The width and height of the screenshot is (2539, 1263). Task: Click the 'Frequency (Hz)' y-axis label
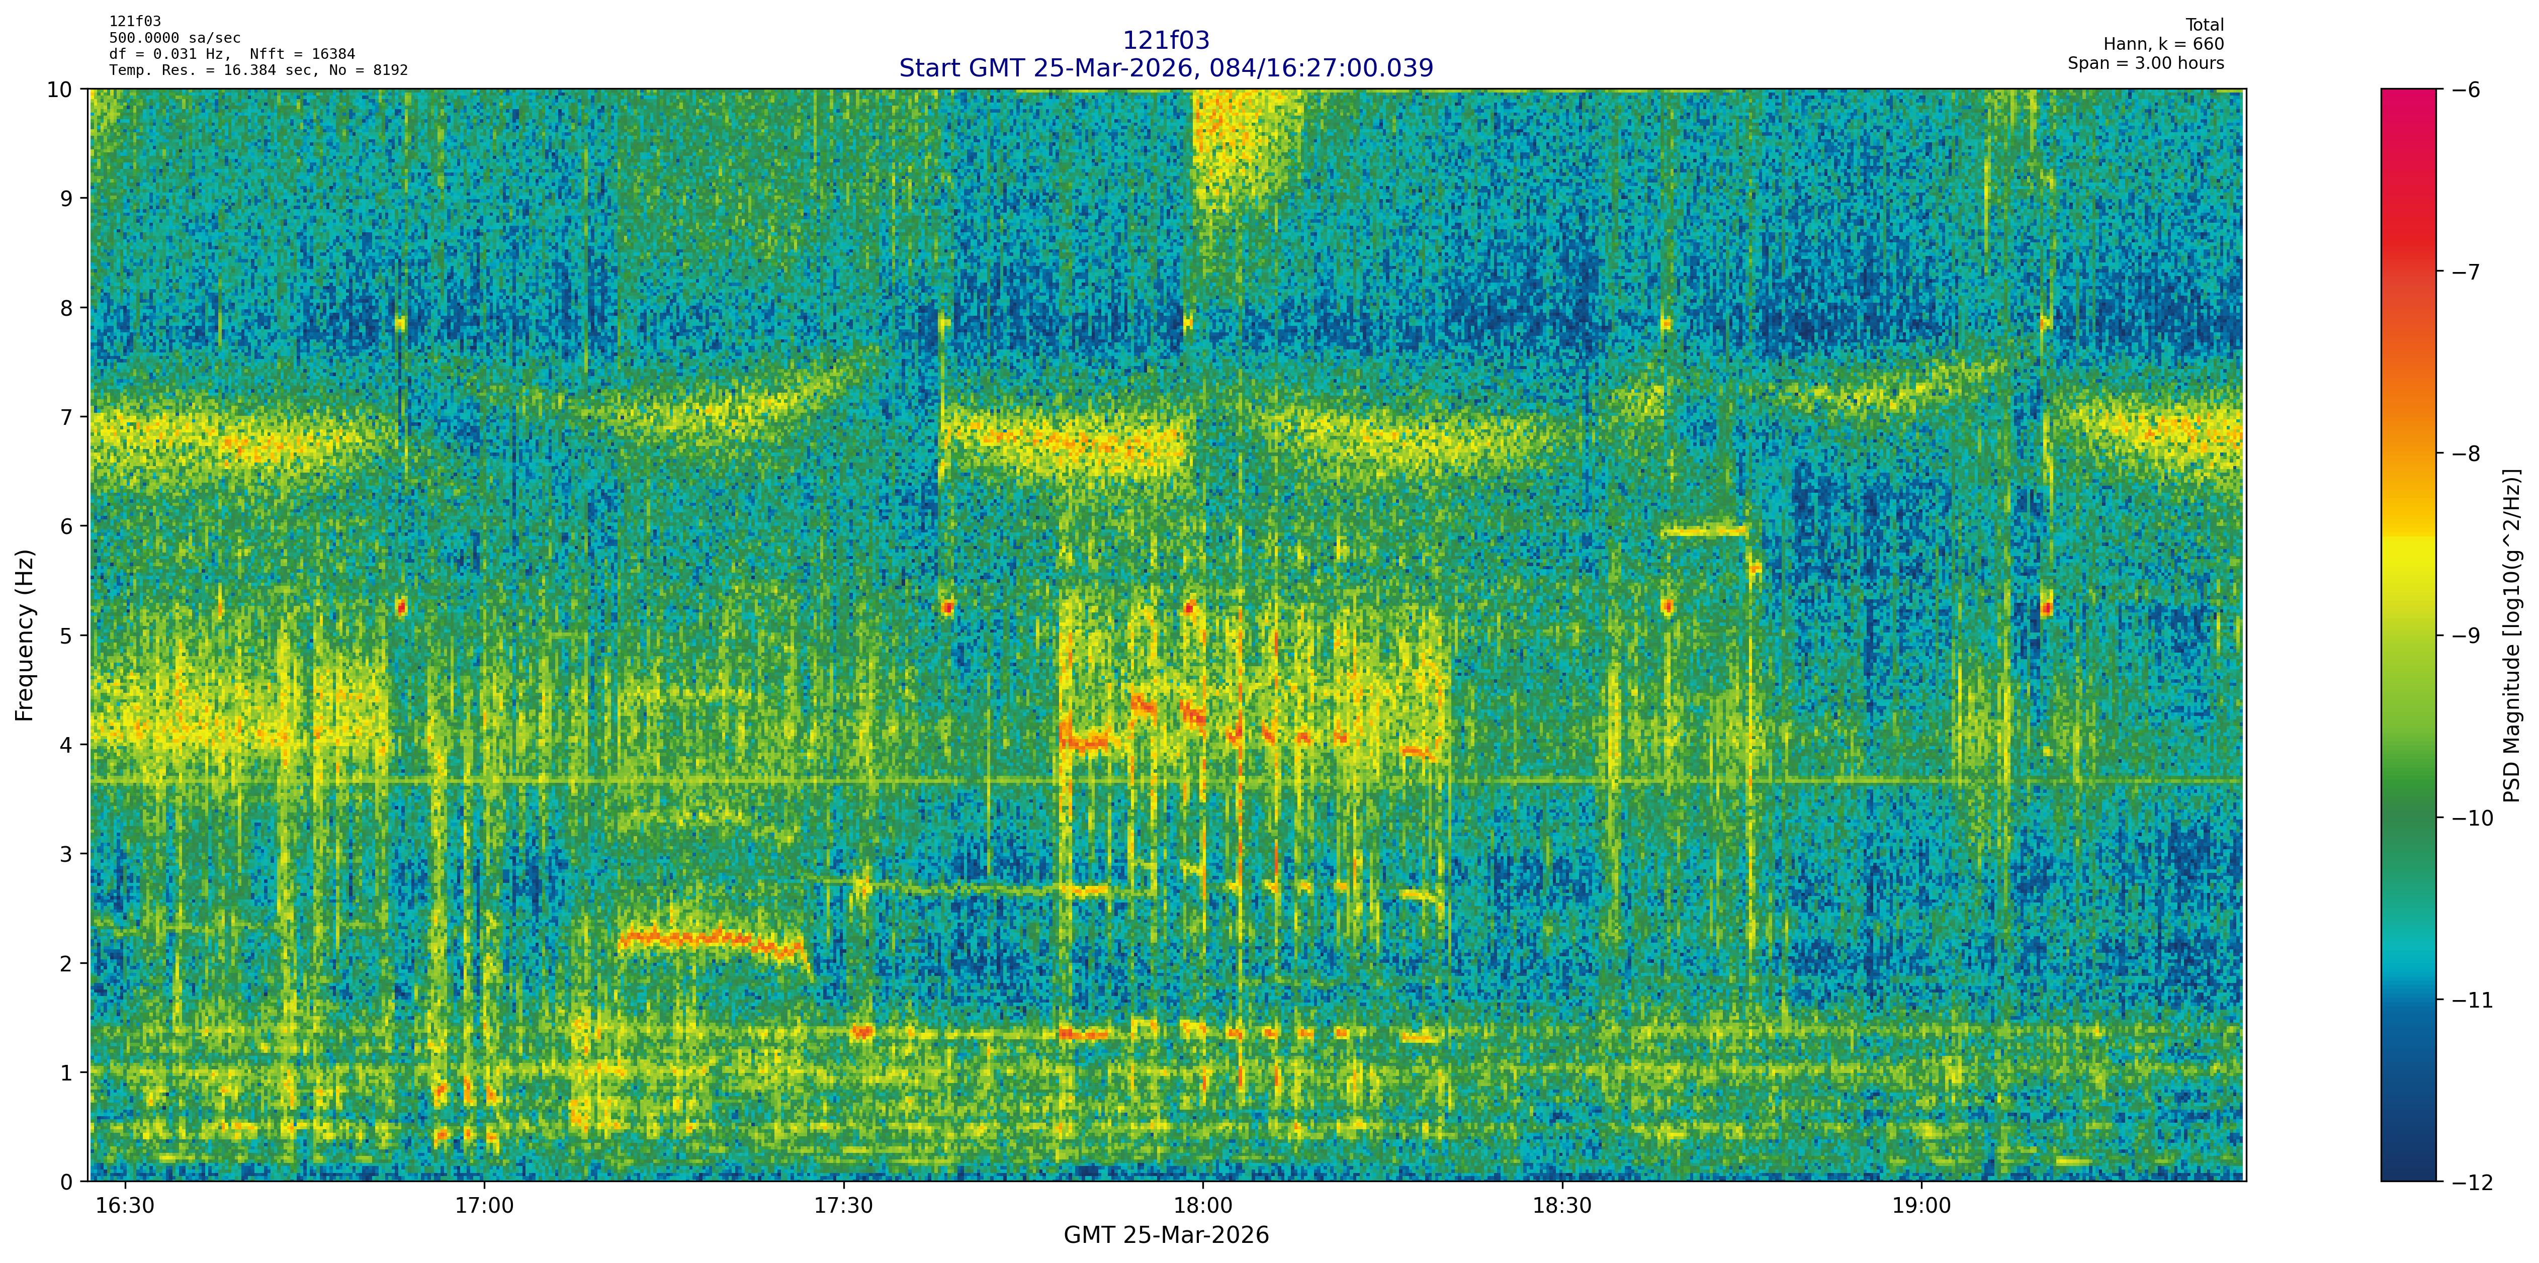click(x=25, y=636)
